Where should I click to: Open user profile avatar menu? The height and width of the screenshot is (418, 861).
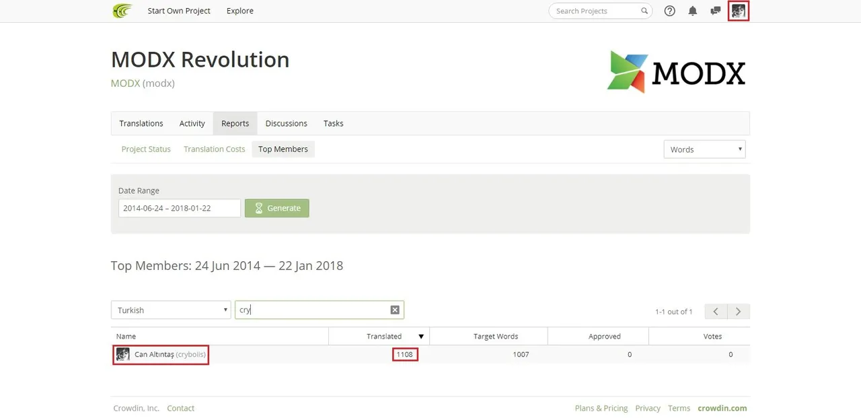(x=739, y=11)
